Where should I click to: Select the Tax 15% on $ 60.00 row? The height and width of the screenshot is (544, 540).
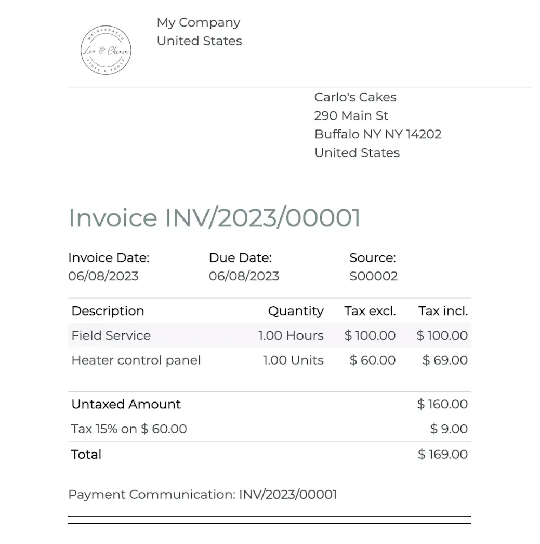coord(129,429)
